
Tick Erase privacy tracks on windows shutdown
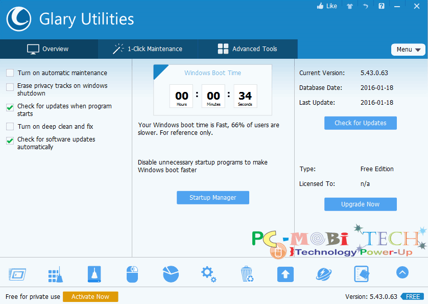click(x=10, y=87)
